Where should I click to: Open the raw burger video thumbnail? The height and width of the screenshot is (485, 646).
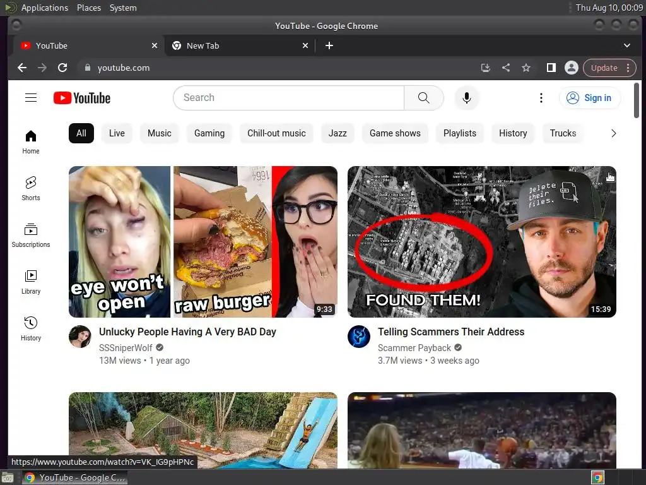point(203,242)
